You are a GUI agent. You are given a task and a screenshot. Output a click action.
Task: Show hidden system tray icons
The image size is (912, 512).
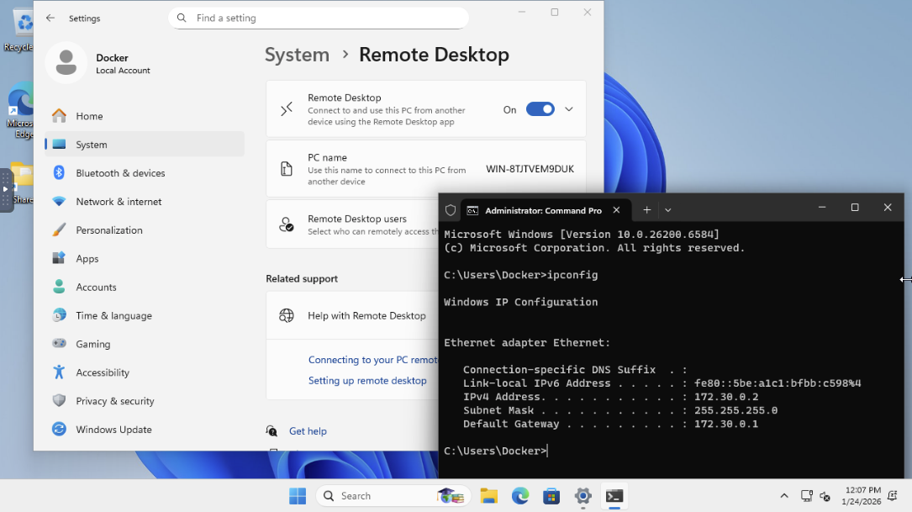click(784, 496)
